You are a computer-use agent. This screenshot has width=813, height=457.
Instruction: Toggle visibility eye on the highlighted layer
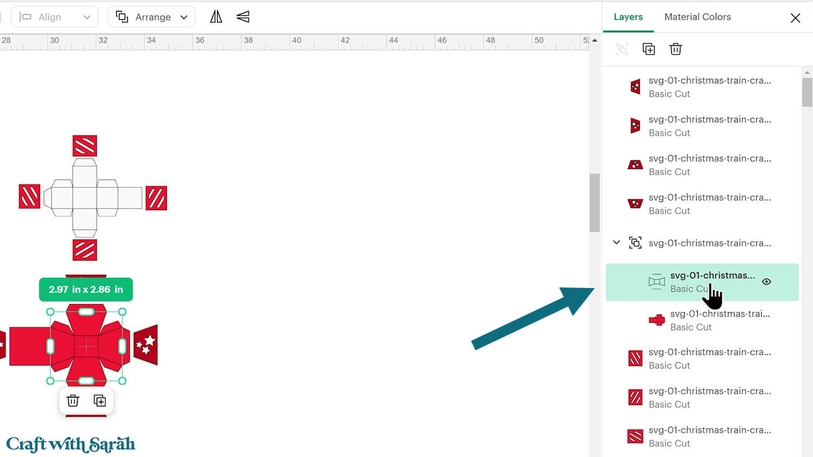(x=766, y=282)
